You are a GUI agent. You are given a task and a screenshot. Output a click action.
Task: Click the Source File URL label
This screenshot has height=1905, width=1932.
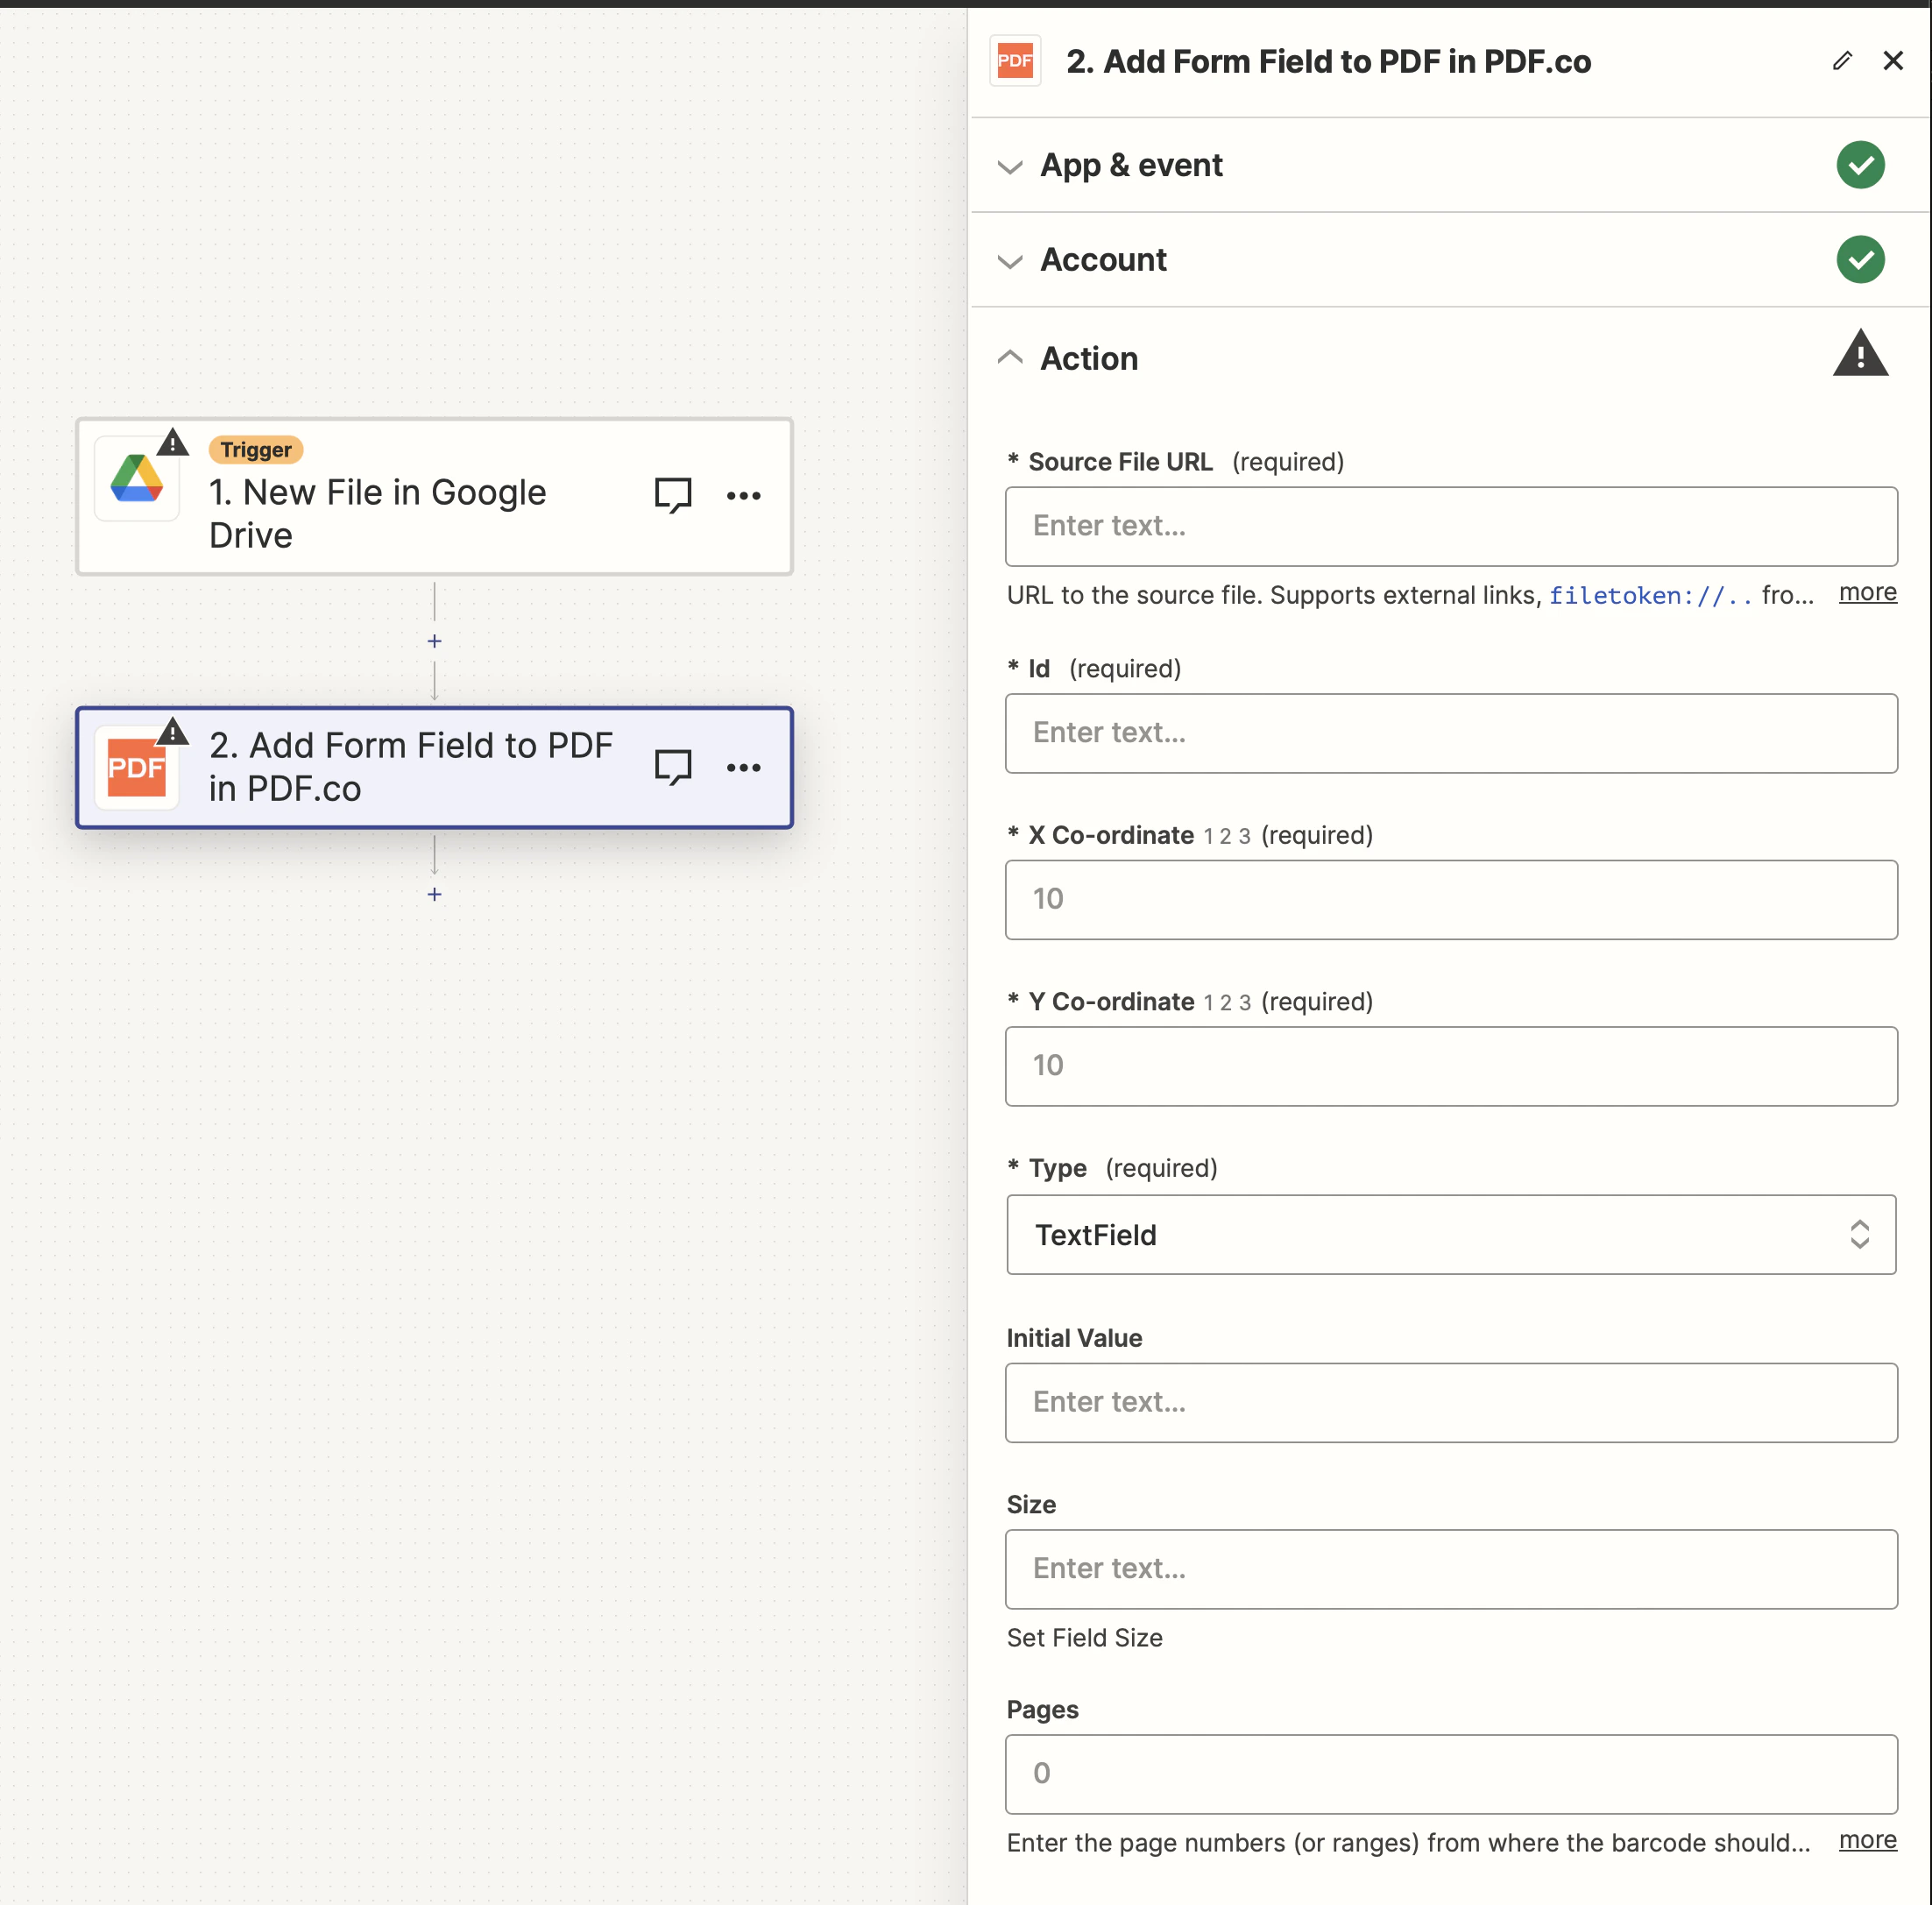1120,462
